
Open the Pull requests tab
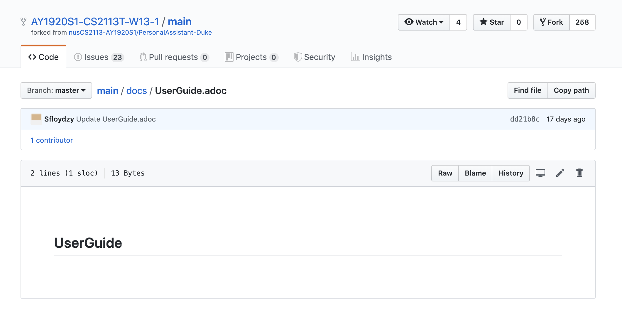point(174,57)
